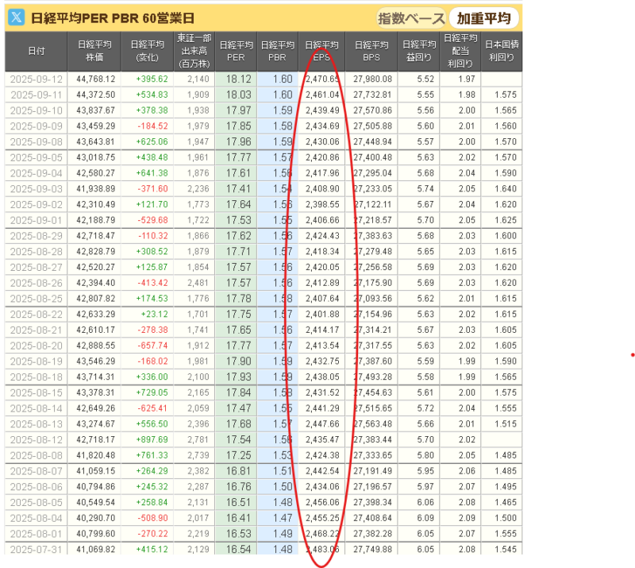
Task: Click JGB yield value 1.465
Action: 506,503
